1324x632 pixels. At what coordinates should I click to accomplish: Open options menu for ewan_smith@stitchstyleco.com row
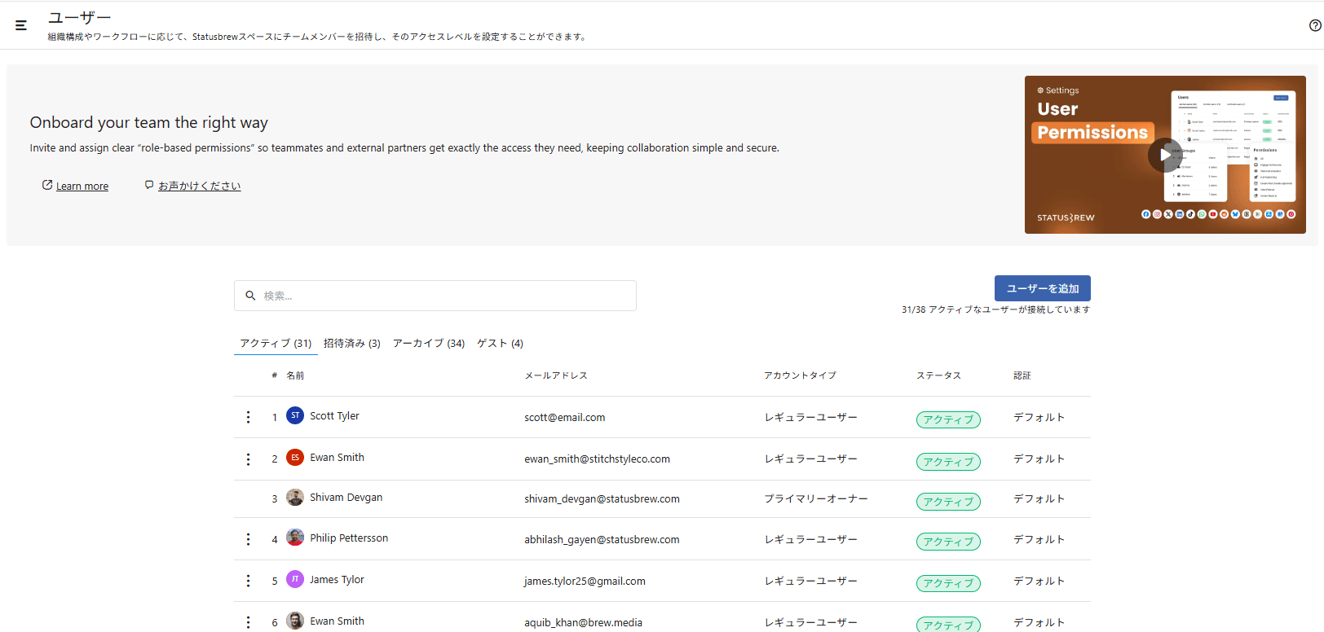click(x=248, y=459)
